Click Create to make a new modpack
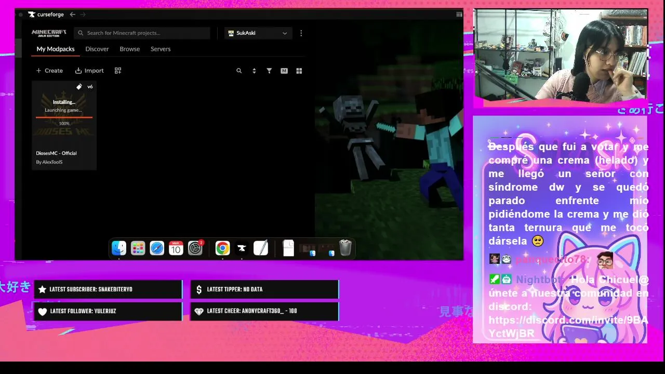Viewport: 665px width, 374px height. [x=49, y=71]
